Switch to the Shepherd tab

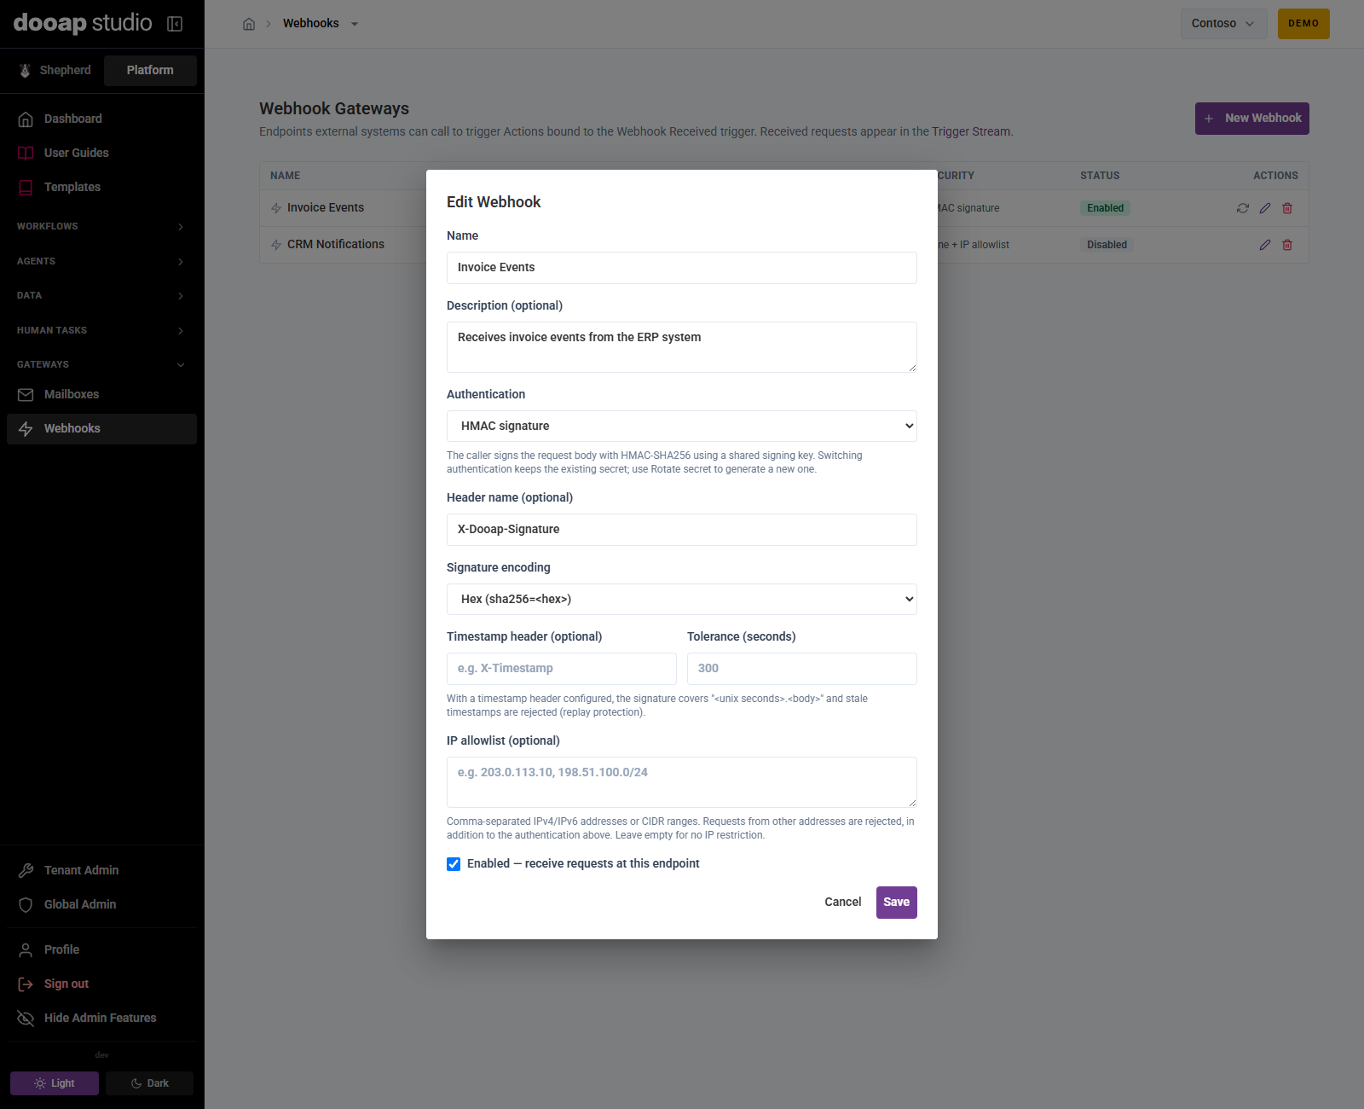point(55,71)
